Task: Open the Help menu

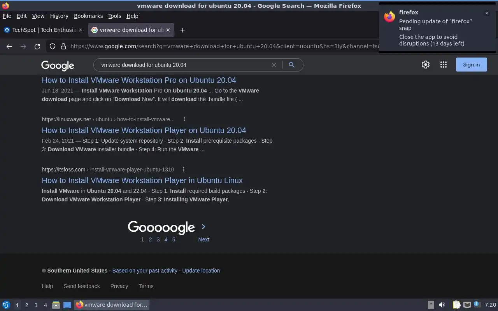Action: (132, 16)
